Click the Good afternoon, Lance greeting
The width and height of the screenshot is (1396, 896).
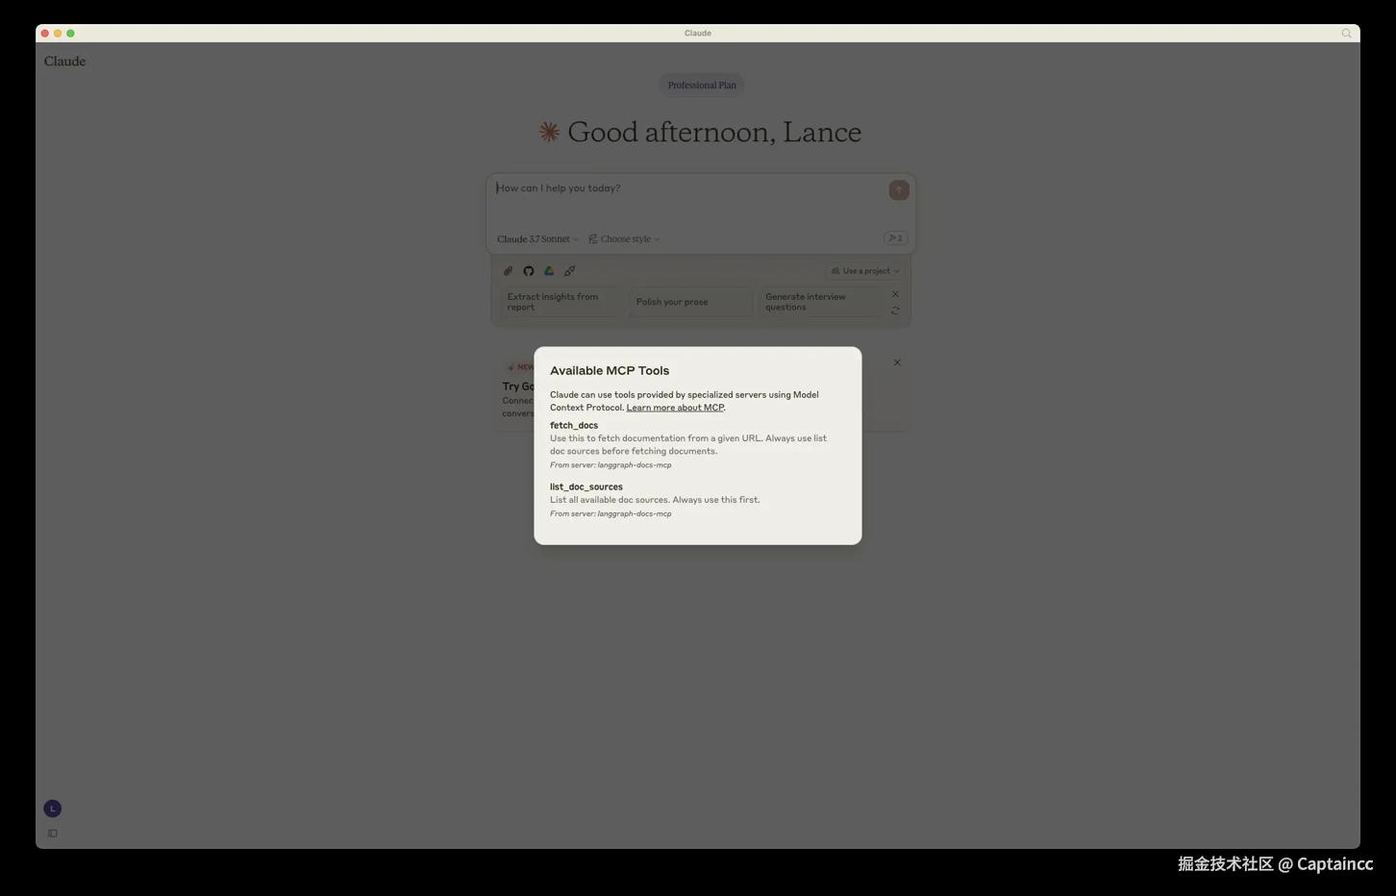[714, 132]
